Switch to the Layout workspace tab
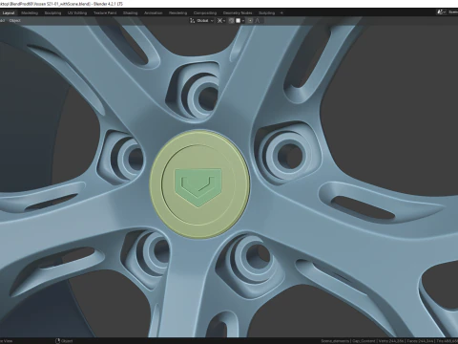458x344 pixels. click(9, 13)
